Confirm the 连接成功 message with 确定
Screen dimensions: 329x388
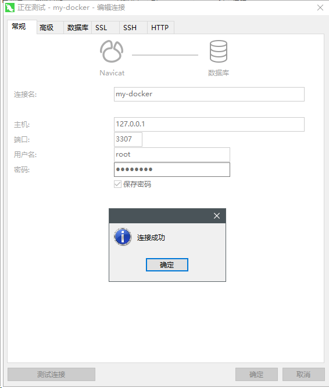pos(167,265)
